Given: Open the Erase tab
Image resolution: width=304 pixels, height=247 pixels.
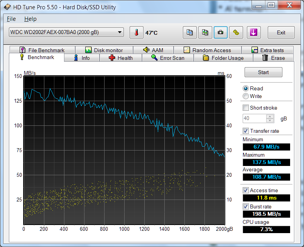Looking at the screenshot, I should [274, 58].
